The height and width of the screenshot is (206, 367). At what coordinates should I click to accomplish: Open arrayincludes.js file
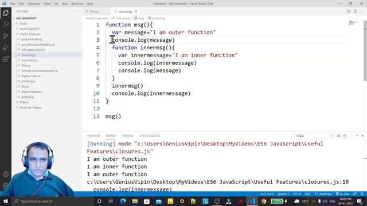(32, 39)
